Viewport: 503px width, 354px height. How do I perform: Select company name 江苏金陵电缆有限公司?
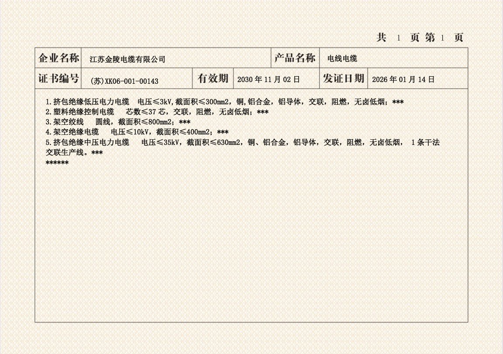(127, 59)
